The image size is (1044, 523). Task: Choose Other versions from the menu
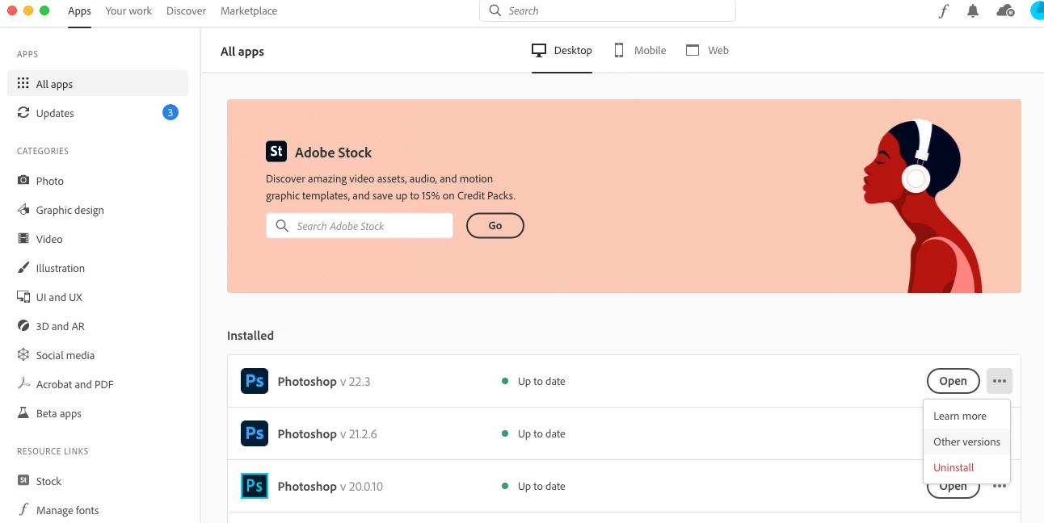click(x=966, y=441)
